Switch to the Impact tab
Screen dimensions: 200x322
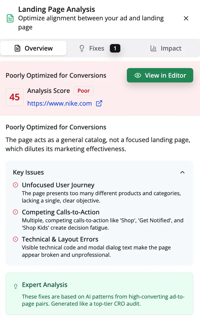pyautogui.click(x=166, y=48)
